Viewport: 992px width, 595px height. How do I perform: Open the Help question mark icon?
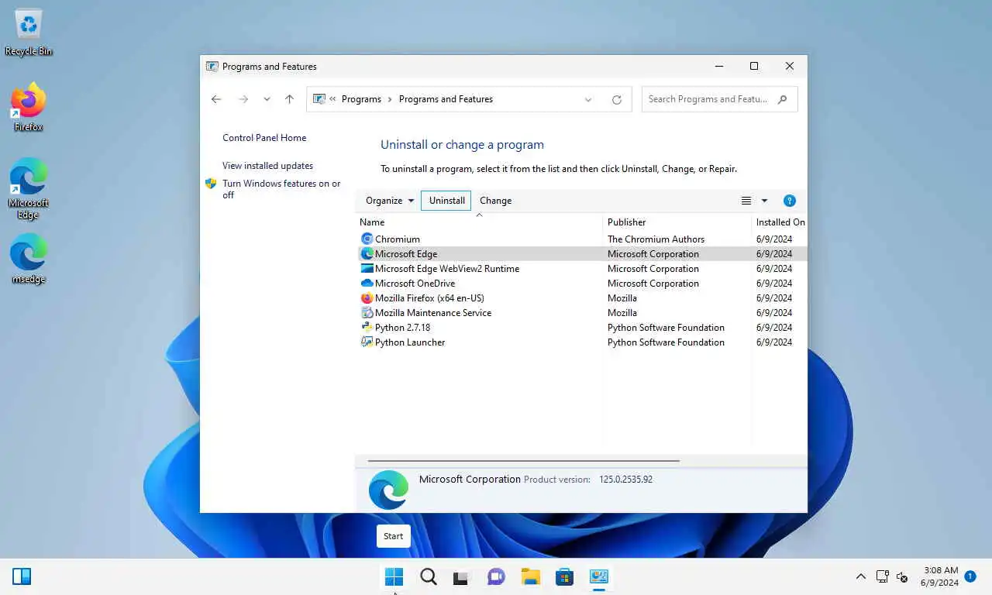point(790,201)
